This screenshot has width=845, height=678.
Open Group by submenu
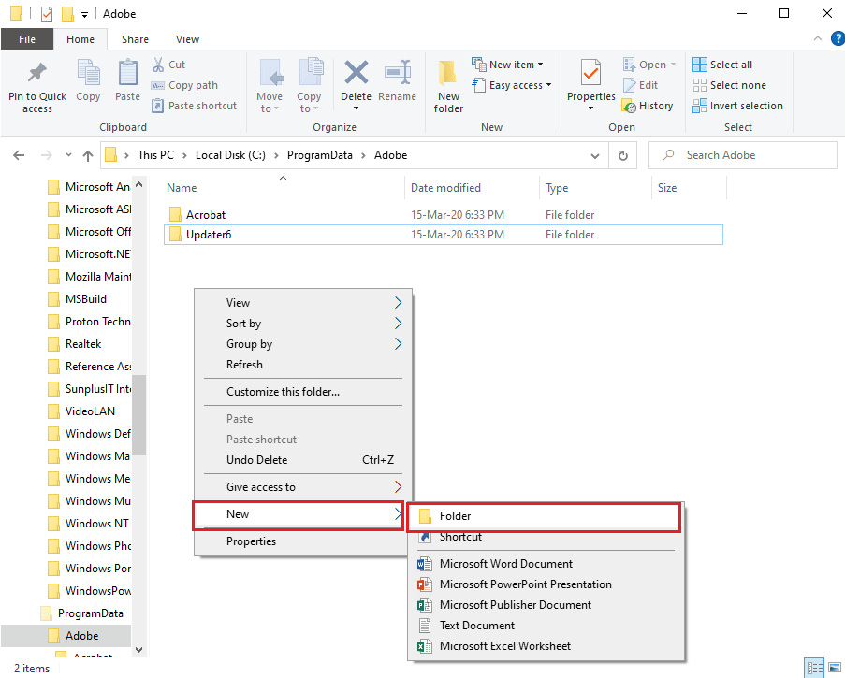[x=303, y=343]
